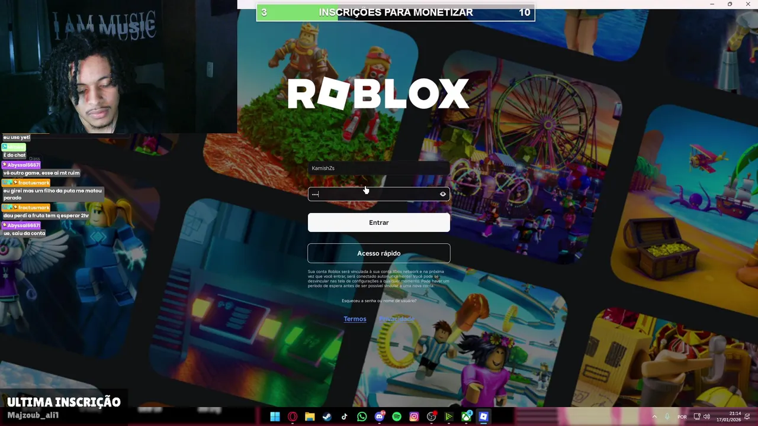The width and height of the screenshot is (758, 426).
Task: Open Instagram from the taskbar
Action: pos(414,417)
